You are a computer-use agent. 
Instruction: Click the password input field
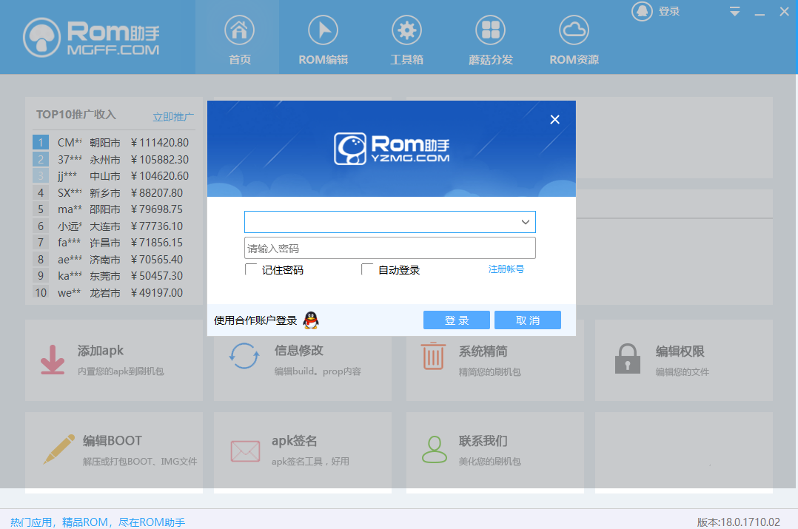click(x=390, y=247)
